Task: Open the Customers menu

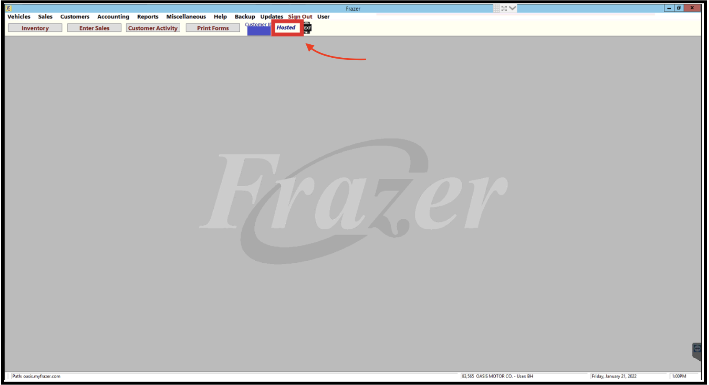Action: (75, 17)
